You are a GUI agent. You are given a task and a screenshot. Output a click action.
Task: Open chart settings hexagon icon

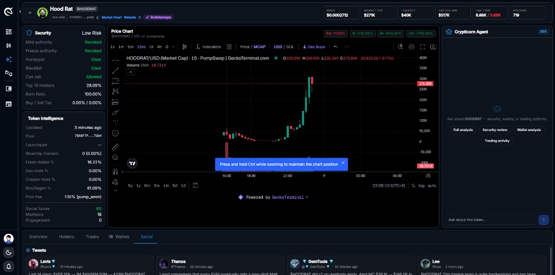411,47
